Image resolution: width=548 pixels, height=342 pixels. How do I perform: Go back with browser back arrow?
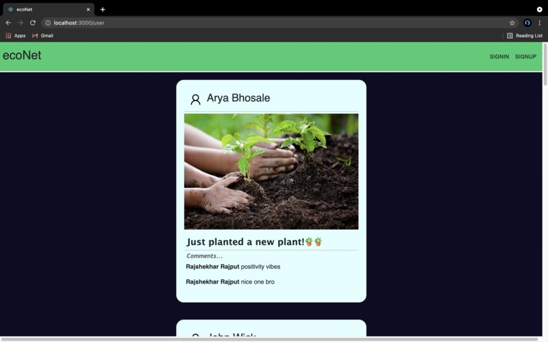click(x=8, y=22)
